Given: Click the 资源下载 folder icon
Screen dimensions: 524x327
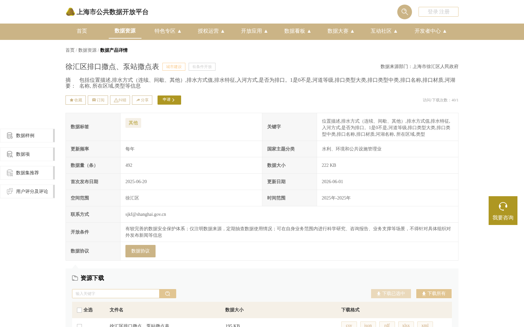Looking at the screenshot, I should (75, 278).
